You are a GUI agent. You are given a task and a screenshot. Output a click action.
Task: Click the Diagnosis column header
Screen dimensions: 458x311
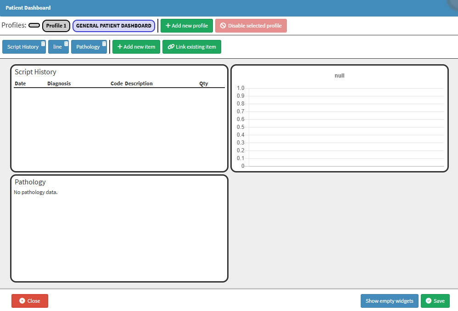coord(59,83)
